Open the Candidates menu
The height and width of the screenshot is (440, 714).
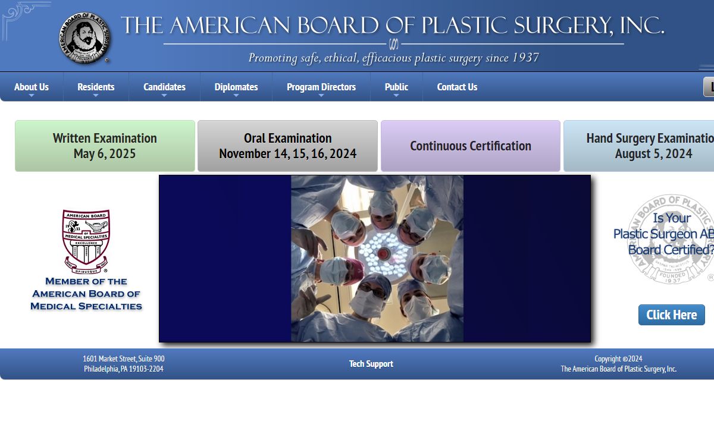point(164,87)
